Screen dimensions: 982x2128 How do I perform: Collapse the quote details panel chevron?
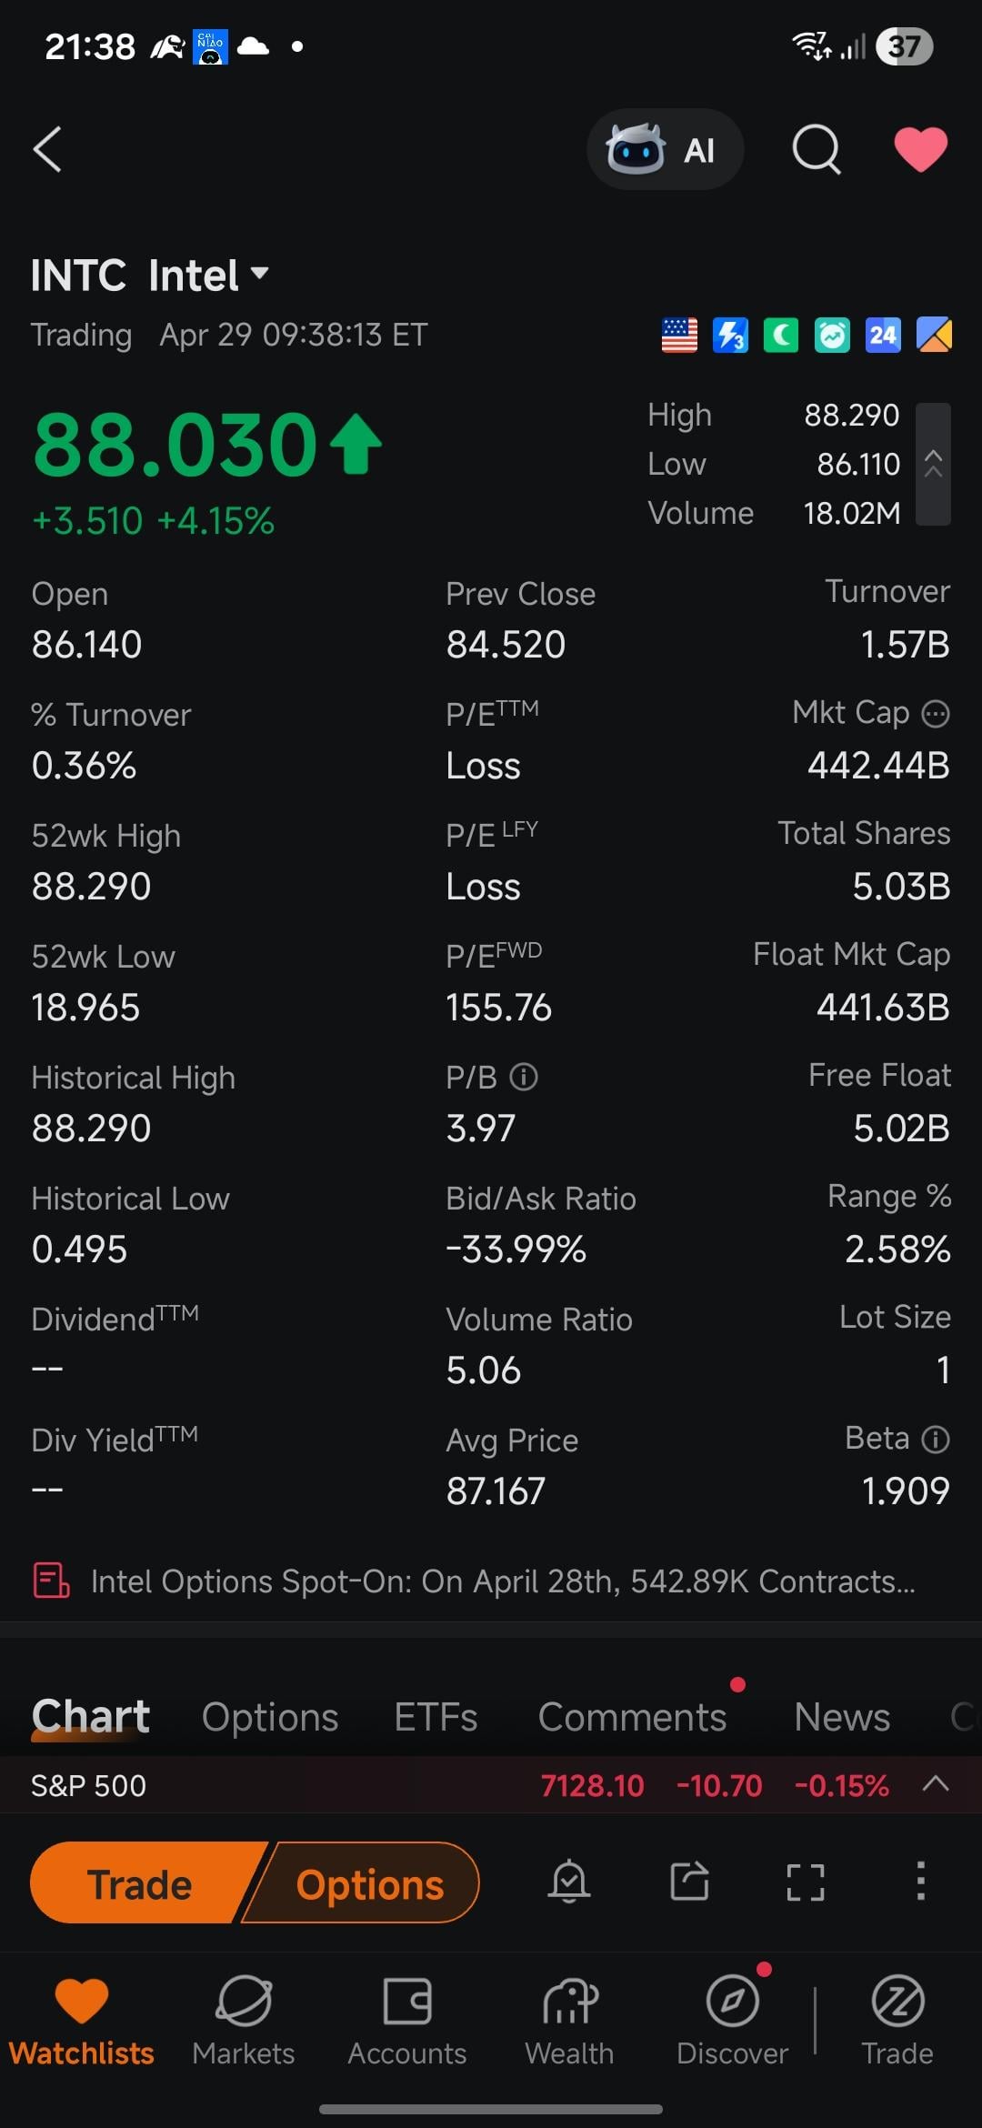tap(933, 464)
